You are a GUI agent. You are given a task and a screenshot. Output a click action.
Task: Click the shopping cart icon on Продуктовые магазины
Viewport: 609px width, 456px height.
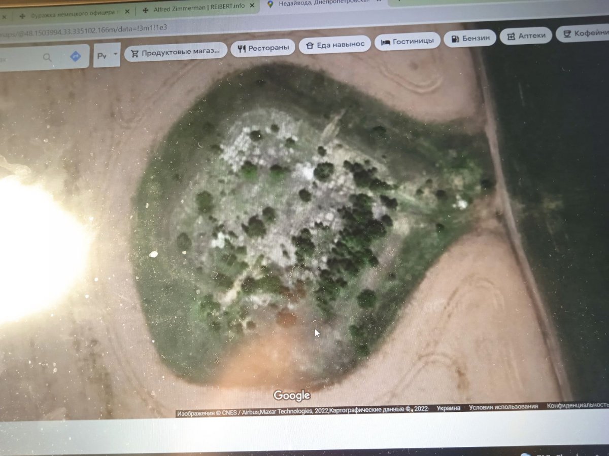tap(134, 54)
